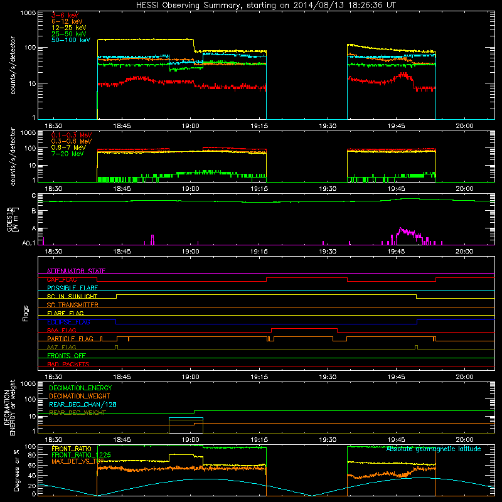
Task: Click the REAR_DEC_WEIGHT legend label
Action: click(77, 413)
